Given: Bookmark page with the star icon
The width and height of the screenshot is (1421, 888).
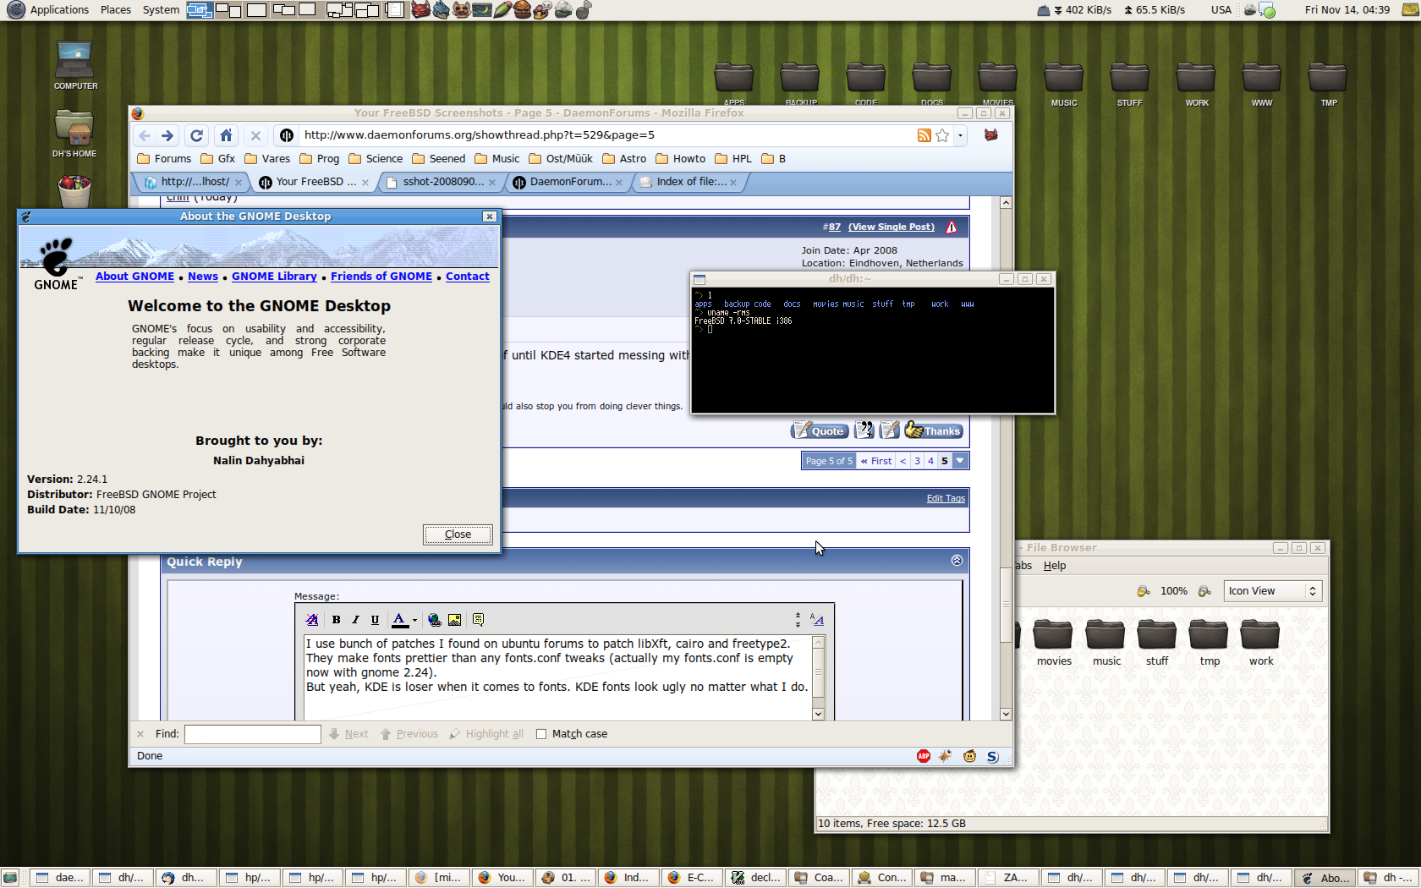Looking at the screenshot, I should 942,135.
